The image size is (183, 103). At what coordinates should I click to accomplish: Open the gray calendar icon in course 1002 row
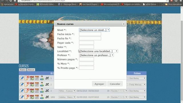[37, 97]
